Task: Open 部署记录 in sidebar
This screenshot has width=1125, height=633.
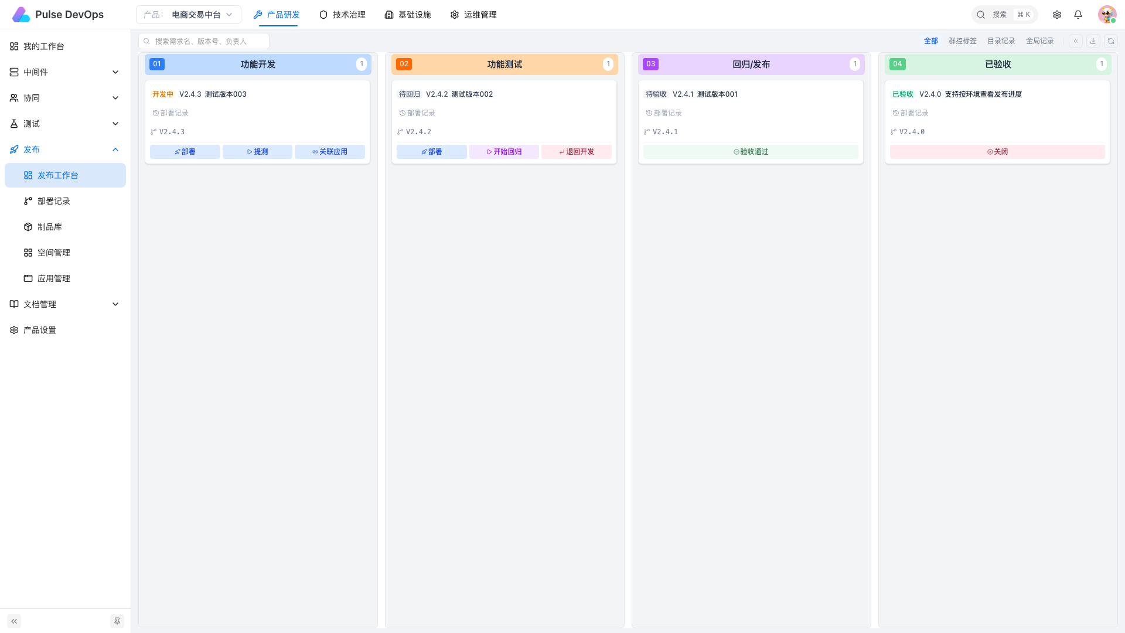Action: [65, 201]
